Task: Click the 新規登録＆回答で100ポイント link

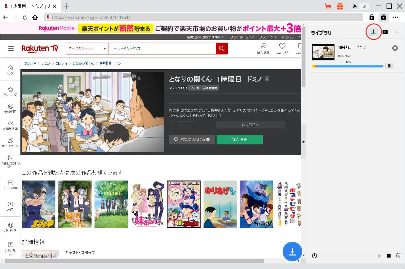Action: click(x=206, y=37)
